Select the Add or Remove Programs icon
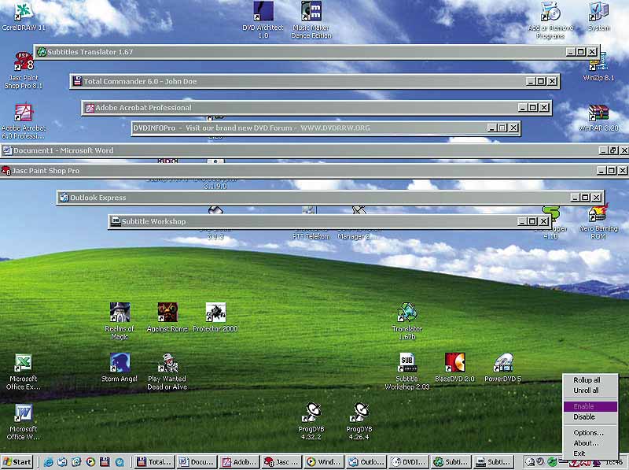This screenshot has width=629, height=470. pos(550,20)
